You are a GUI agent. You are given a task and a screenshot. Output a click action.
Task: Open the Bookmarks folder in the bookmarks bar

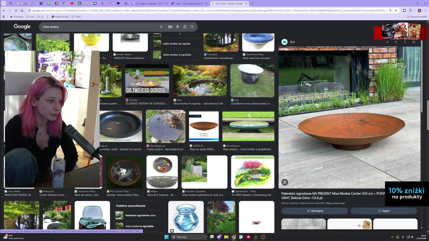[x=17, y=16]
